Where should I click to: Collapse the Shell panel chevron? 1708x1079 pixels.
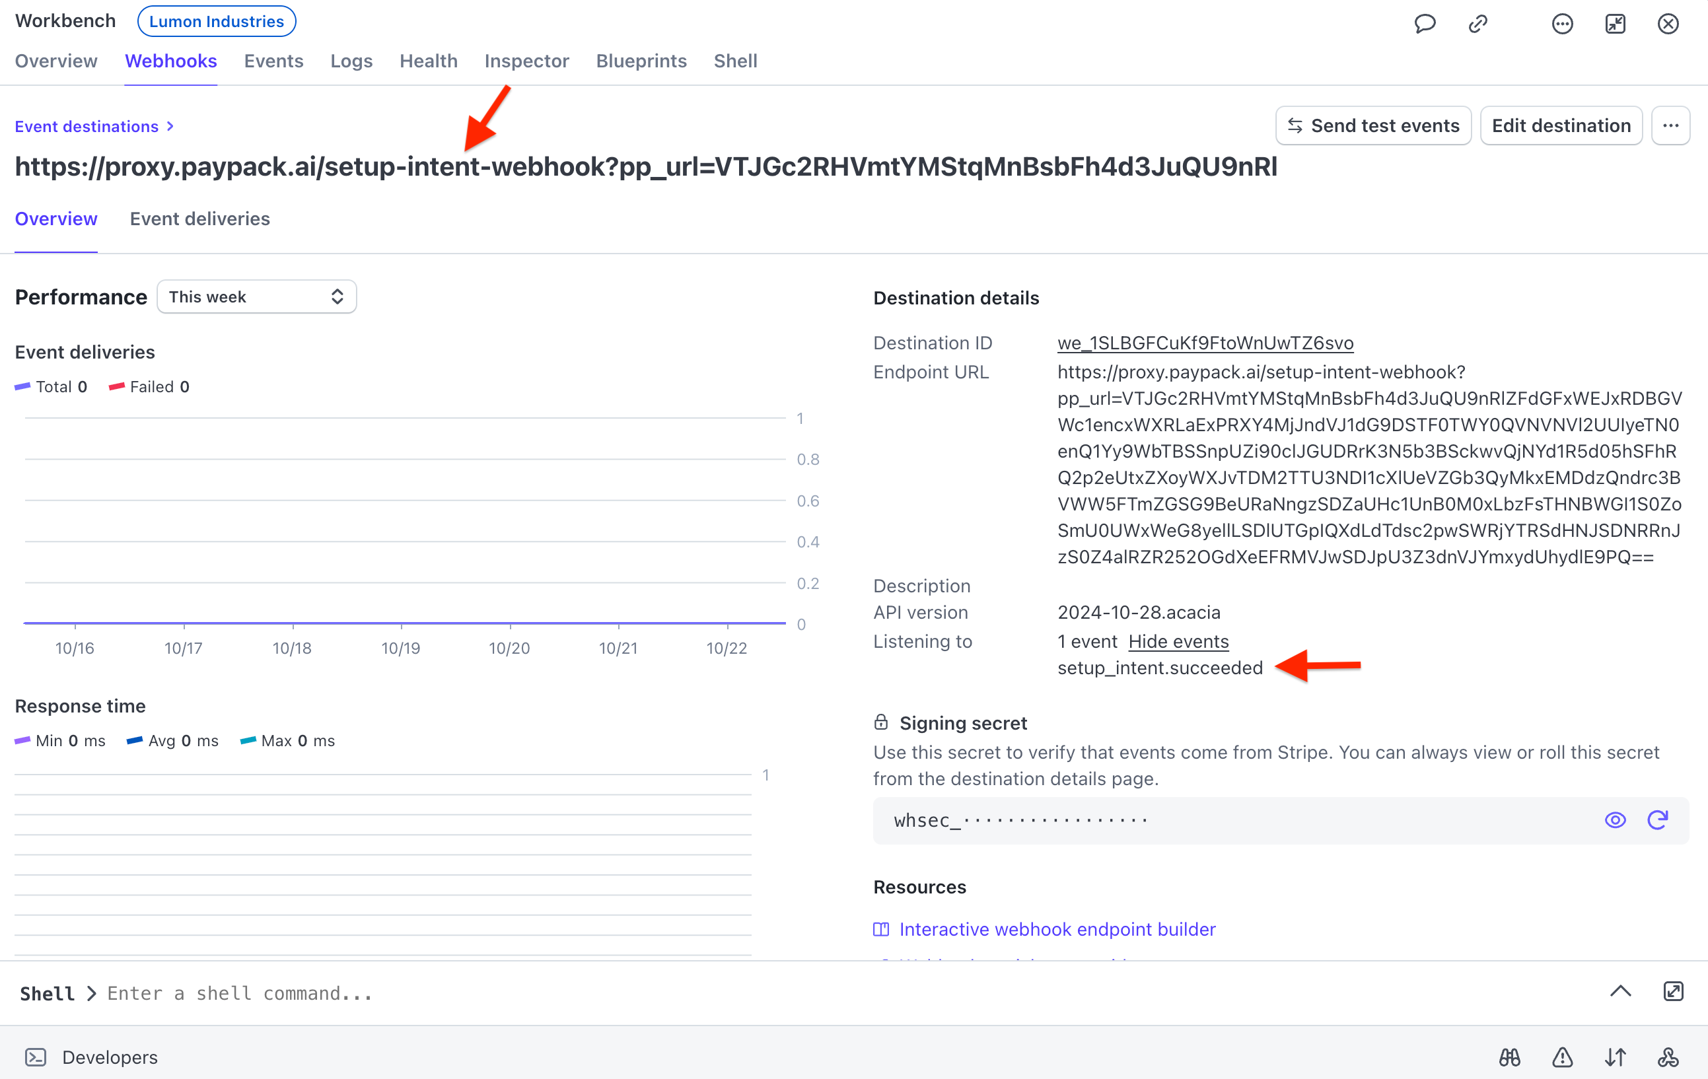[1621, 992]
